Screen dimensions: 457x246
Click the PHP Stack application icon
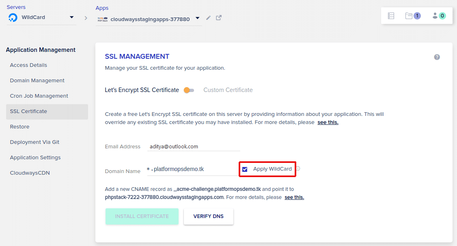[103, 19]
